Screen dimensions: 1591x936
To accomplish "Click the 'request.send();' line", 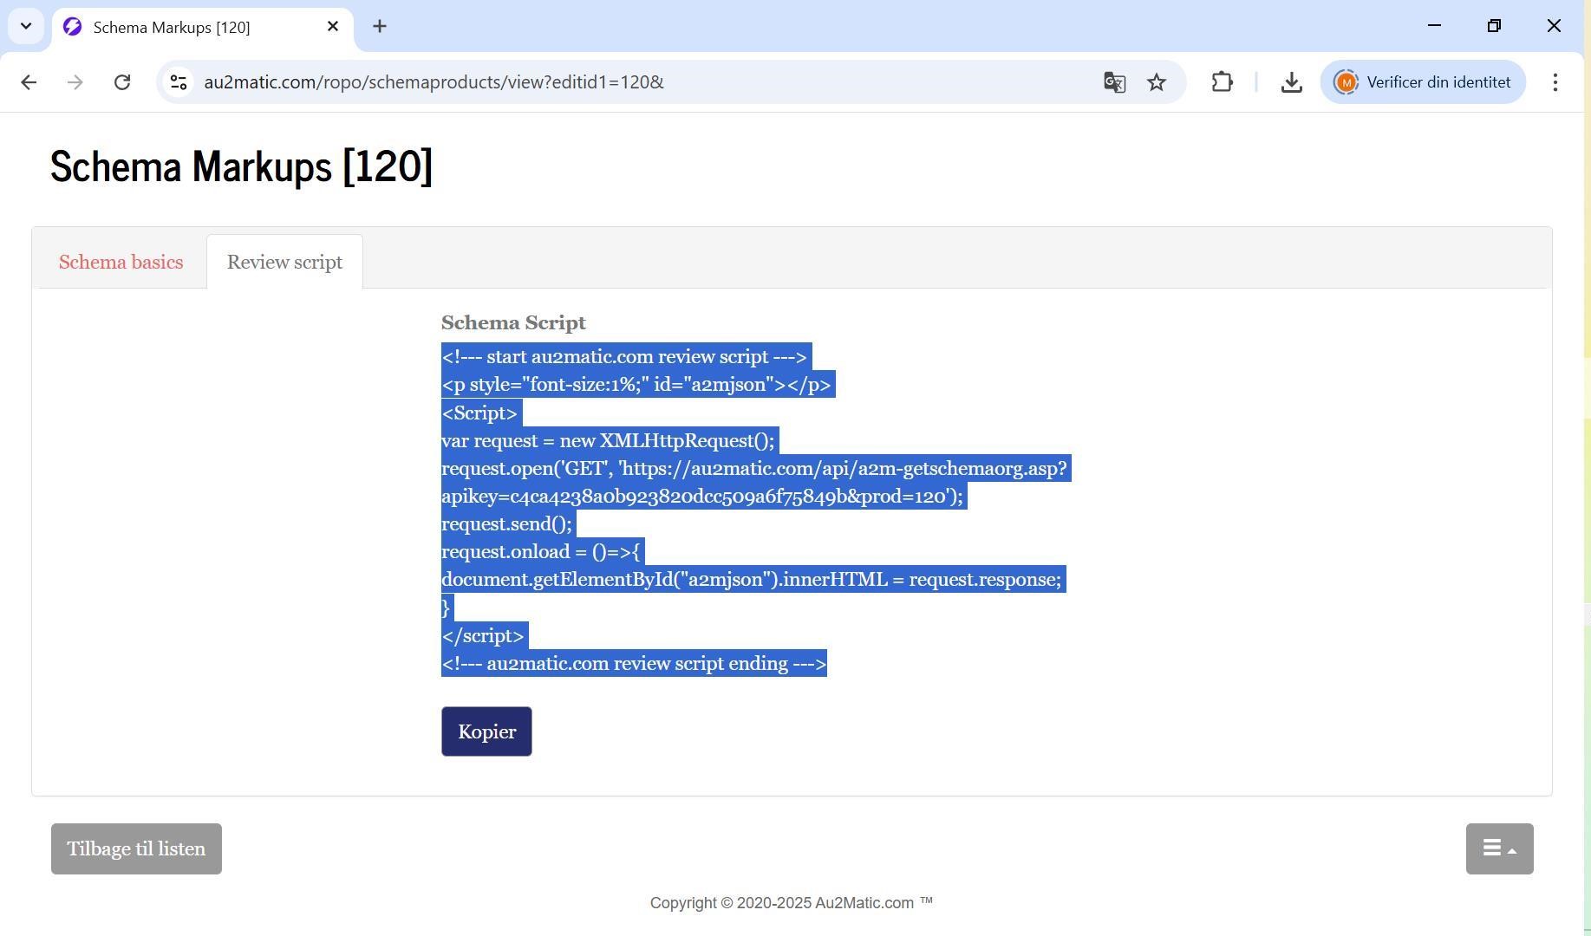I will click(508, 524).
